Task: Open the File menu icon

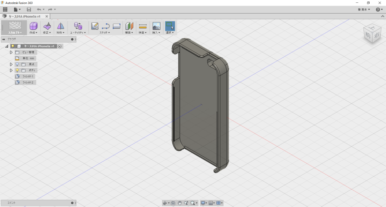Action: (x=16, y=10)
